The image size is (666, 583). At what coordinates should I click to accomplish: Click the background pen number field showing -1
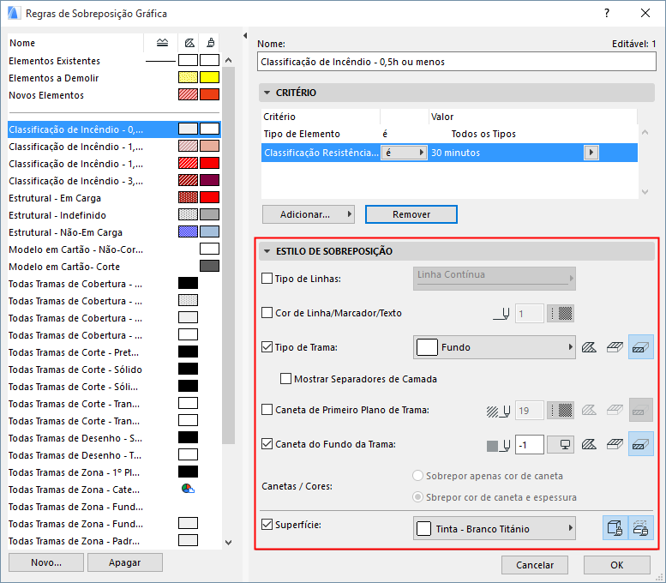click(x=529, y=444)
